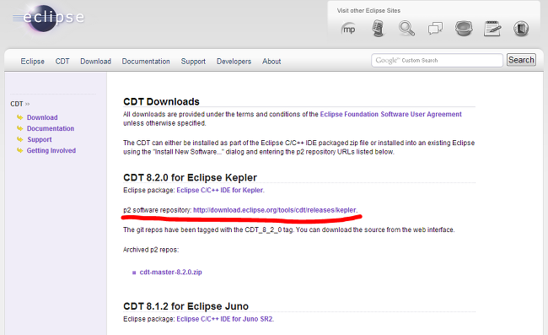Click the book documentation icon
This screenshot has width=548, height=335.
pyautogui.click(x=521, y=29)
